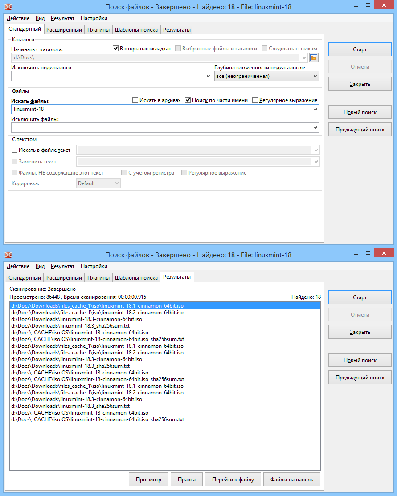
Task: Enable 'Искать в файле текст' checkbox
Action: (x=14, y=150)
